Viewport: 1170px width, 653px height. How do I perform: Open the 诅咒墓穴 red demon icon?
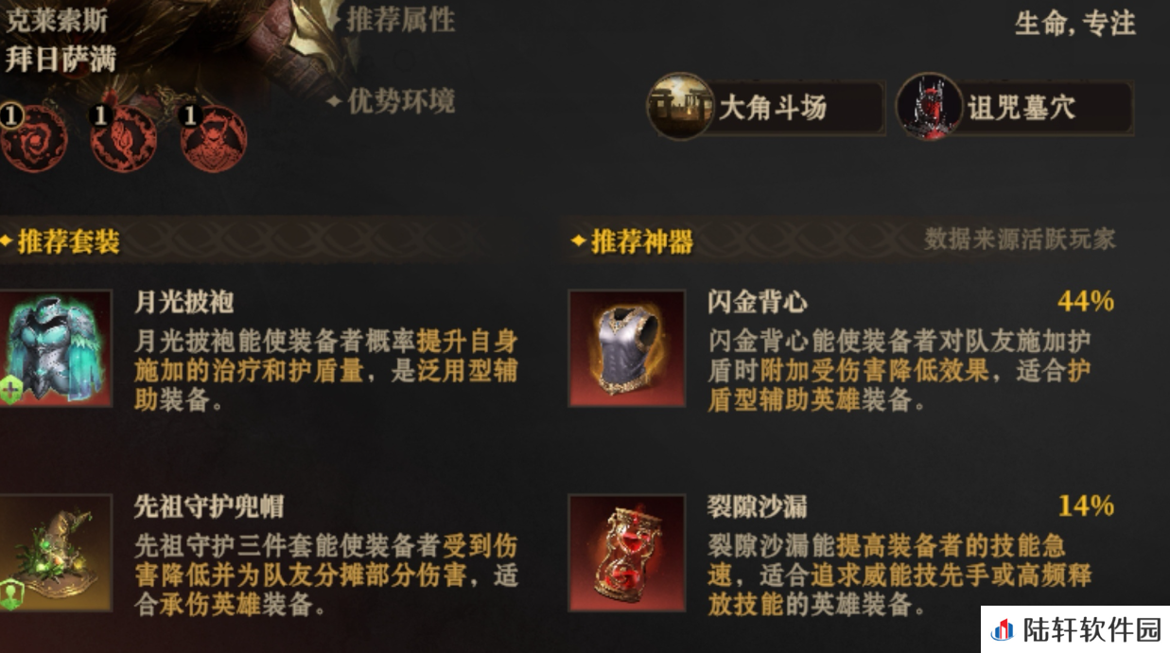[x=930, y=106]
